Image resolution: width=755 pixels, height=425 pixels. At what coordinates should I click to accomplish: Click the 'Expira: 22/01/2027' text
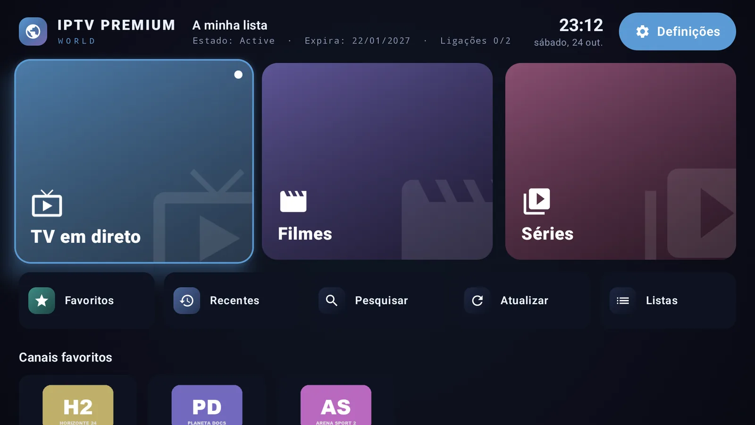pyautogui.click(x=357, y=41)
